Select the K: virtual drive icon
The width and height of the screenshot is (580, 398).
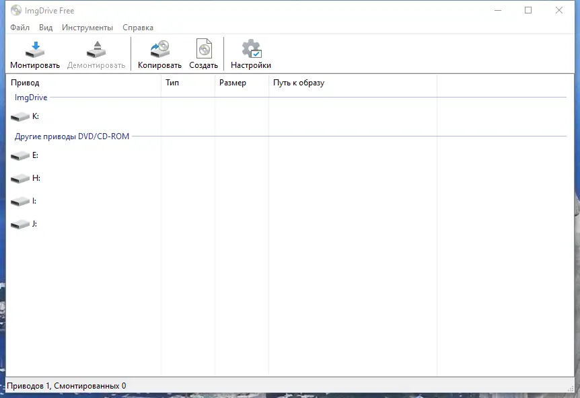pos(20,117)
